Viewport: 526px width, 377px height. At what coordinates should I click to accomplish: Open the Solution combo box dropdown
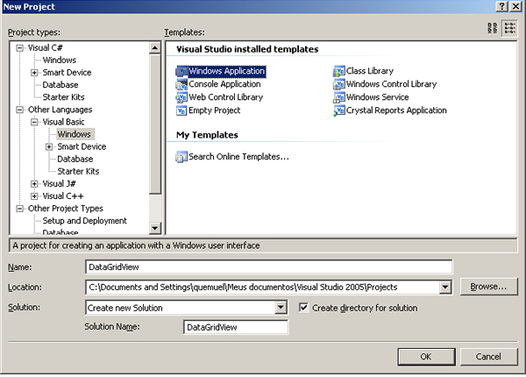click(x=281, y=308)
